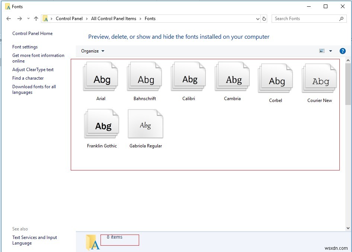The image size is (352, 252).
Task: Open Control Panel from the breadcrumb
Action: tap(69, 18)
